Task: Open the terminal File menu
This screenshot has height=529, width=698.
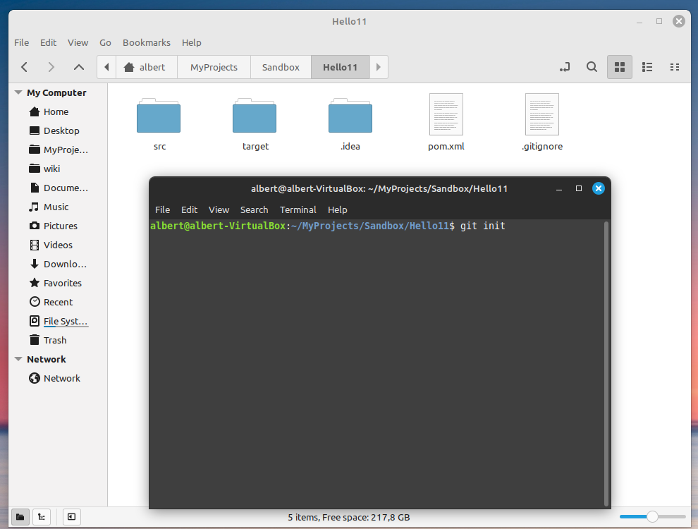Action: click(x=162, y=209)
